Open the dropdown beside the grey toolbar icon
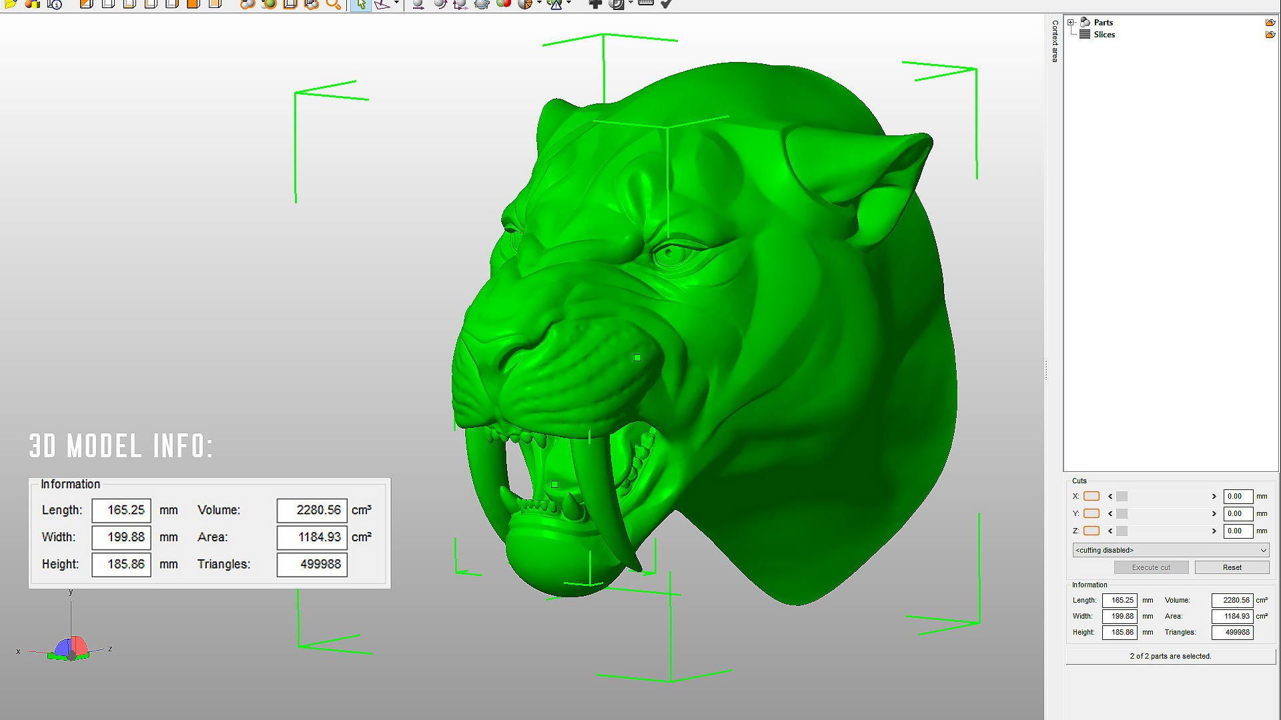 [x=630, y=3]
